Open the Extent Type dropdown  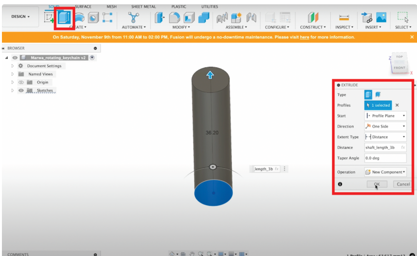click(x=385, y=137)
